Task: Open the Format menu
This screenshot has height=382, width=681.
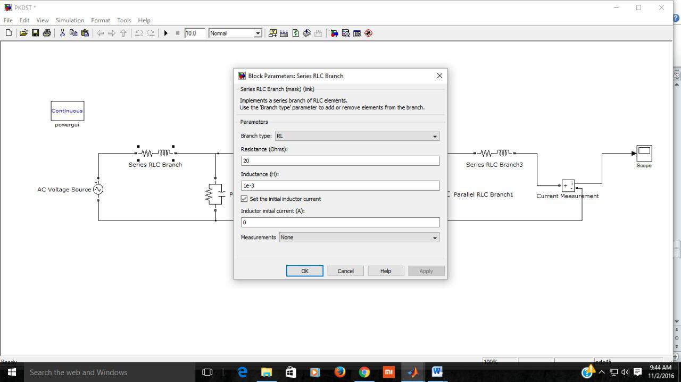Action: 101,20
